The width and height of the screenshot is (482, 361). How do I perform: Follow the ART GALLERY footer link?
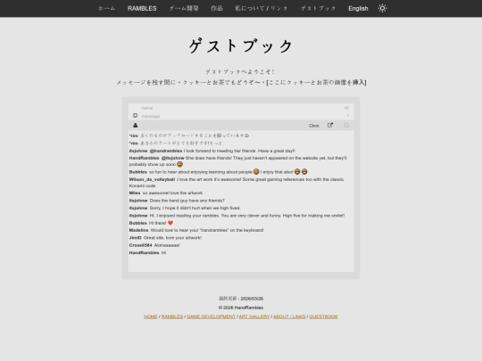[x=254, y=316]
